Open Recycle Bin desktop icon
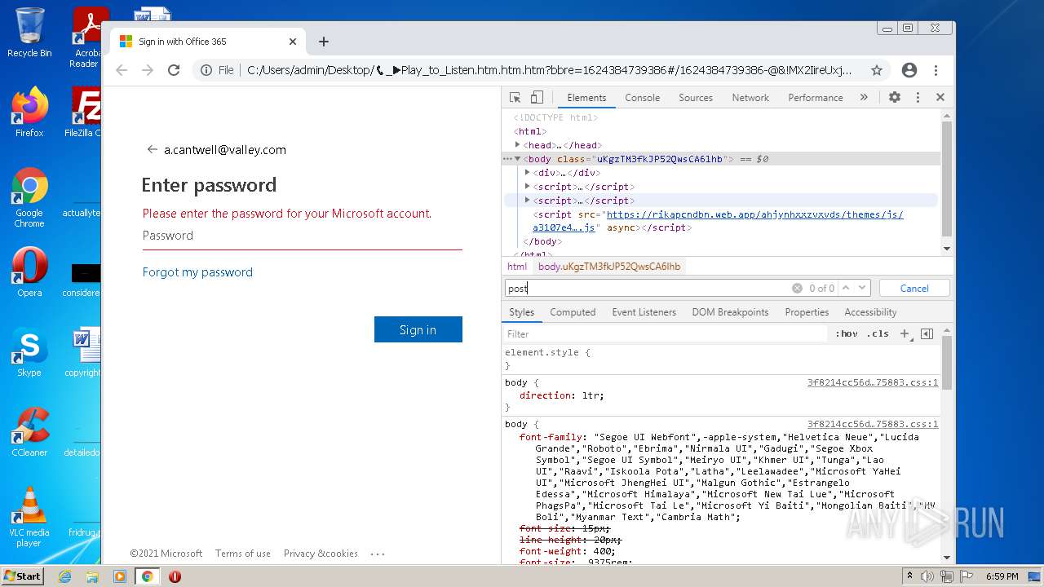Image resolution: width=1044 pixels, height=587 pixels. click(29, 33)
